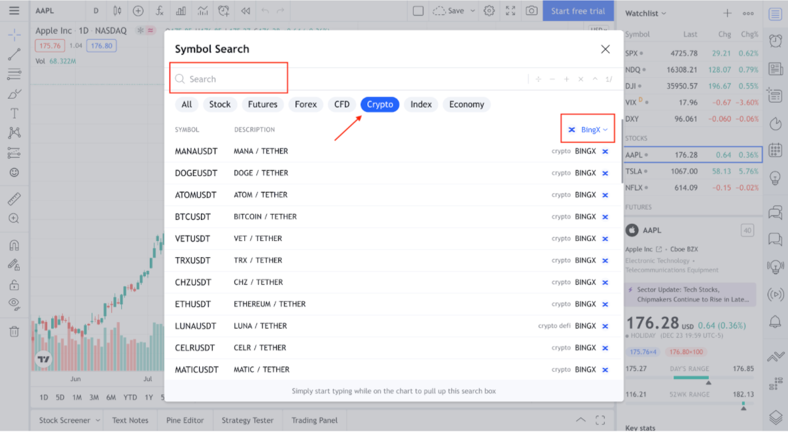
Task: Hide all drawings with eye icon
Action: click(14, 304)
